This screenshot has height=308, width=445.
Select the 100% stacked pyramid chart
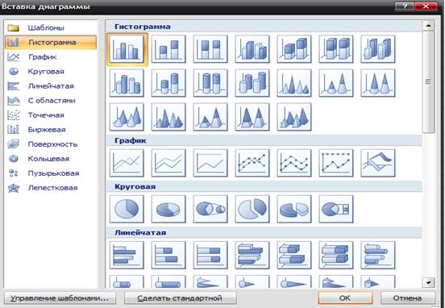click(x=252, y=117)
